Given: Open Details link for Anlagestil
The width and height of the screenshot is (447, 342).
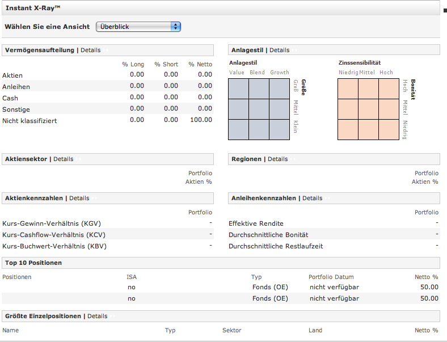Looking at the screenshot, I should 279,50.
